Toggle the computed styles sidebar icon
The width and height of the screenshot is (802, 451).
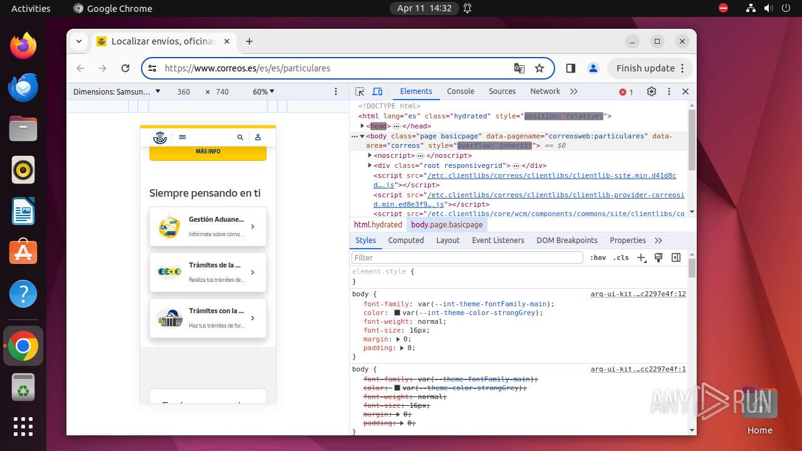coord(676,257)
